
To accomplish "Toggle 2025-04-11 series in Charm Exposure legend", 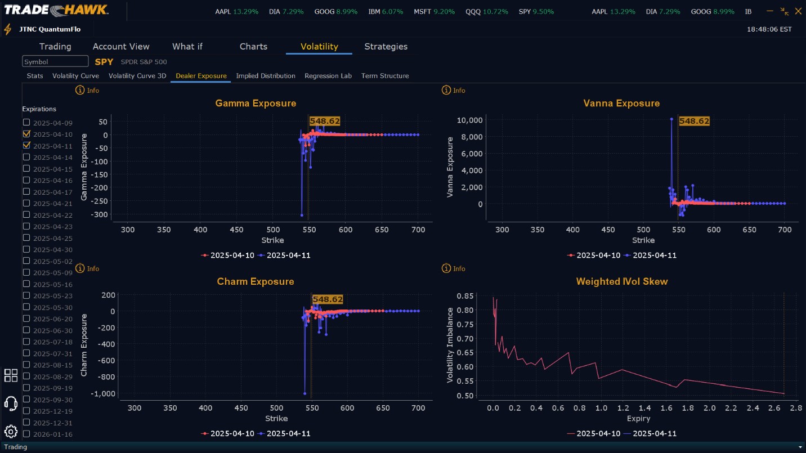I will (284, 433).
